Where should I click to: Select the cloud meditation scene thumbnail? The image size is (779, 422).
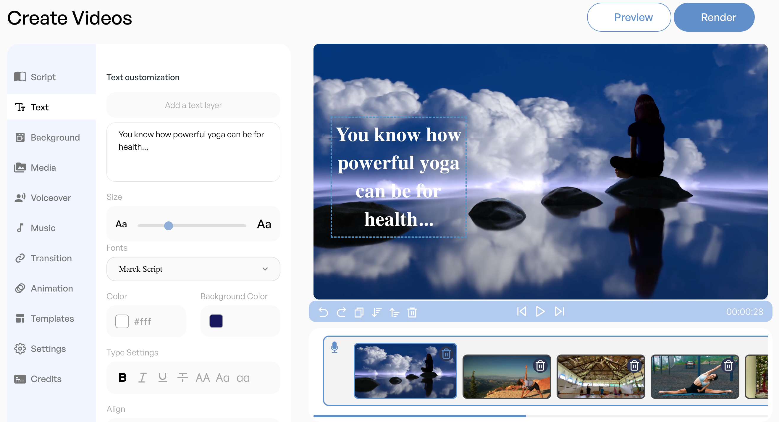click(x=405, y=371)
